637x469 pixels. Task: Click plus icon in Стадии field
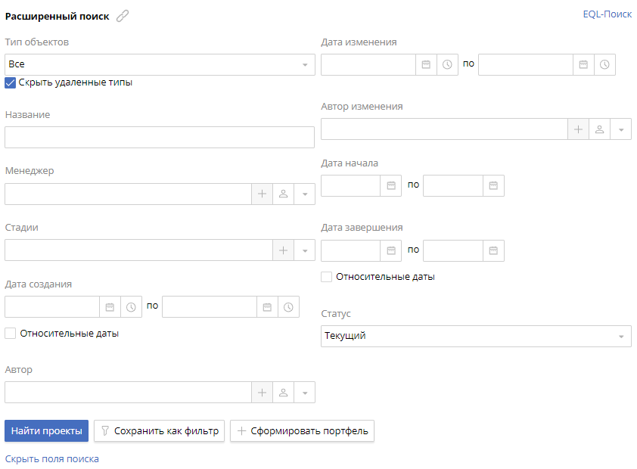click(x=284, y=250)
